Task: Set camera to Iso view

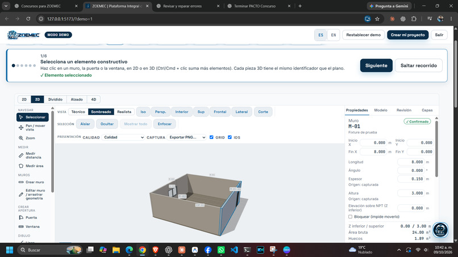Action: [x=143, y=112]
